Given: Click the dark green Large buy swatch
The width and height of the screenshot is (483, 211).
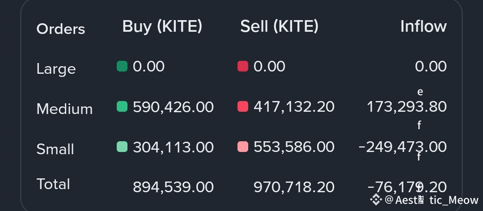Looking at the screenshot, I should 122,67.
